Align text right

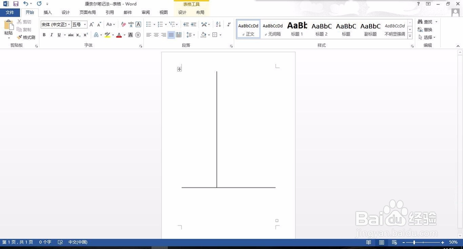coord(163,35)
